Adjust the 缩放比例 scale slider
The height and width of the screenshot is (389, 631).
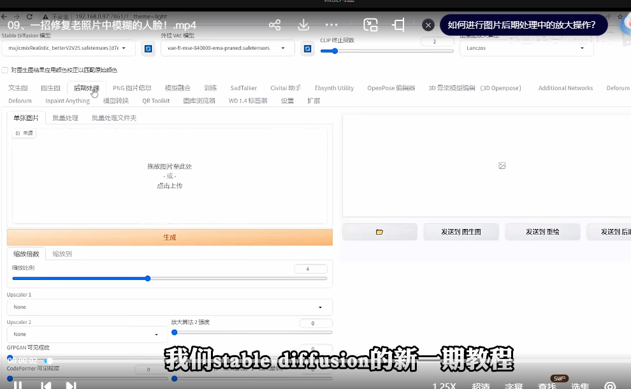(x=170, y=278)
